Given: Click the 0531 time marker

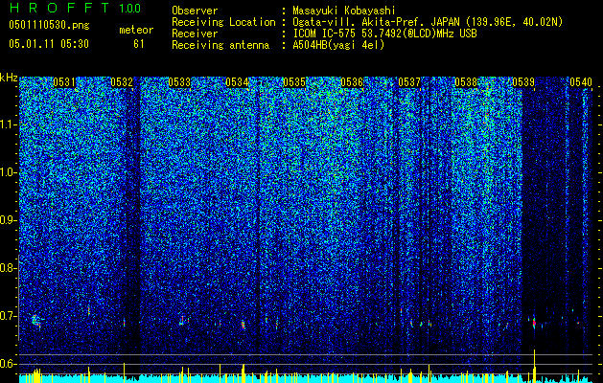Looking at the screenshot, I should pos(64,82).
